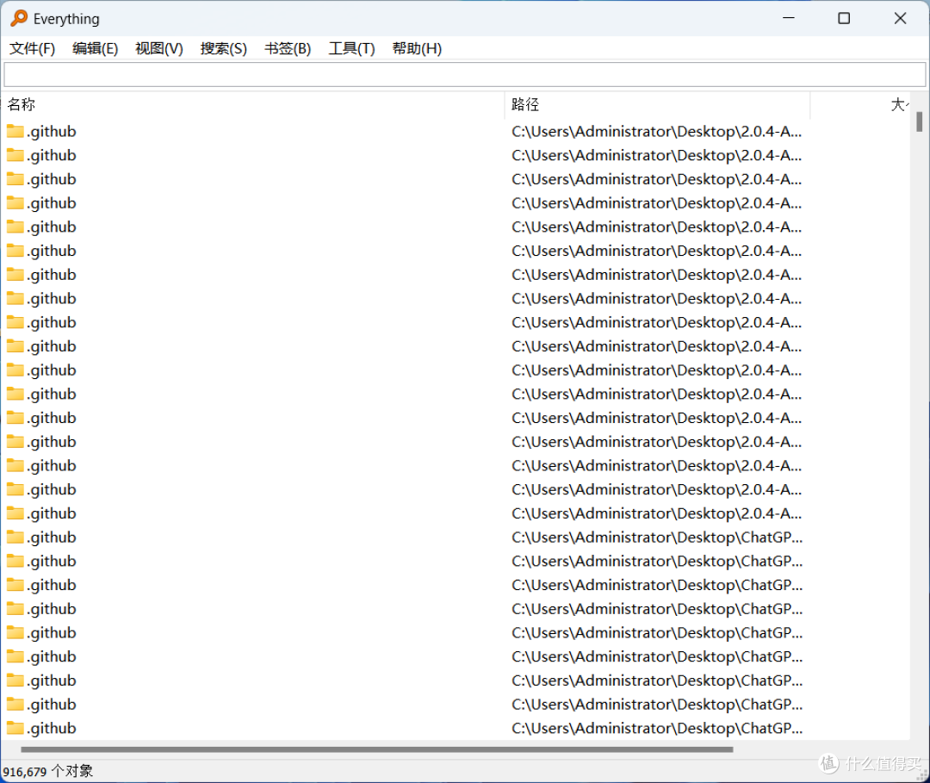Image resolution: width=930 pixels, height=783 pixels.
Task: Select the bottommost visible .github folder row
Action: (456, 729)
